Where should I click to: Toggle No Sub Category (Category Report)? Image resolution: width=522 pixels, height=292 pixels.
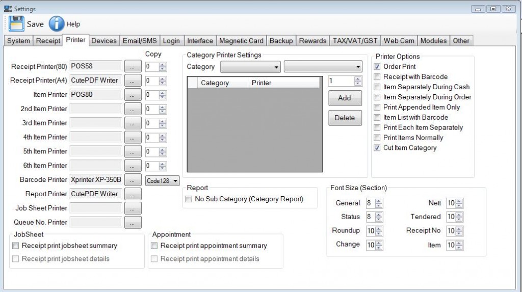tap(189, 199)
